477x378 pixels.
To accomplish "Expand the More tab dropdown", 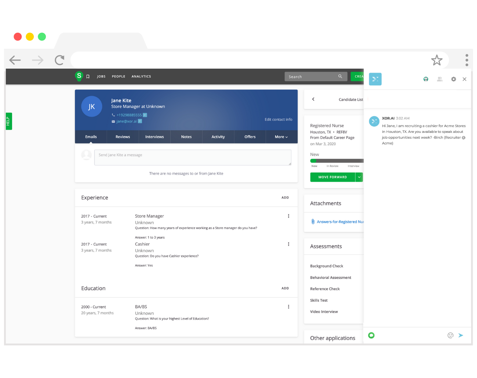I will (x=281, y=137).
